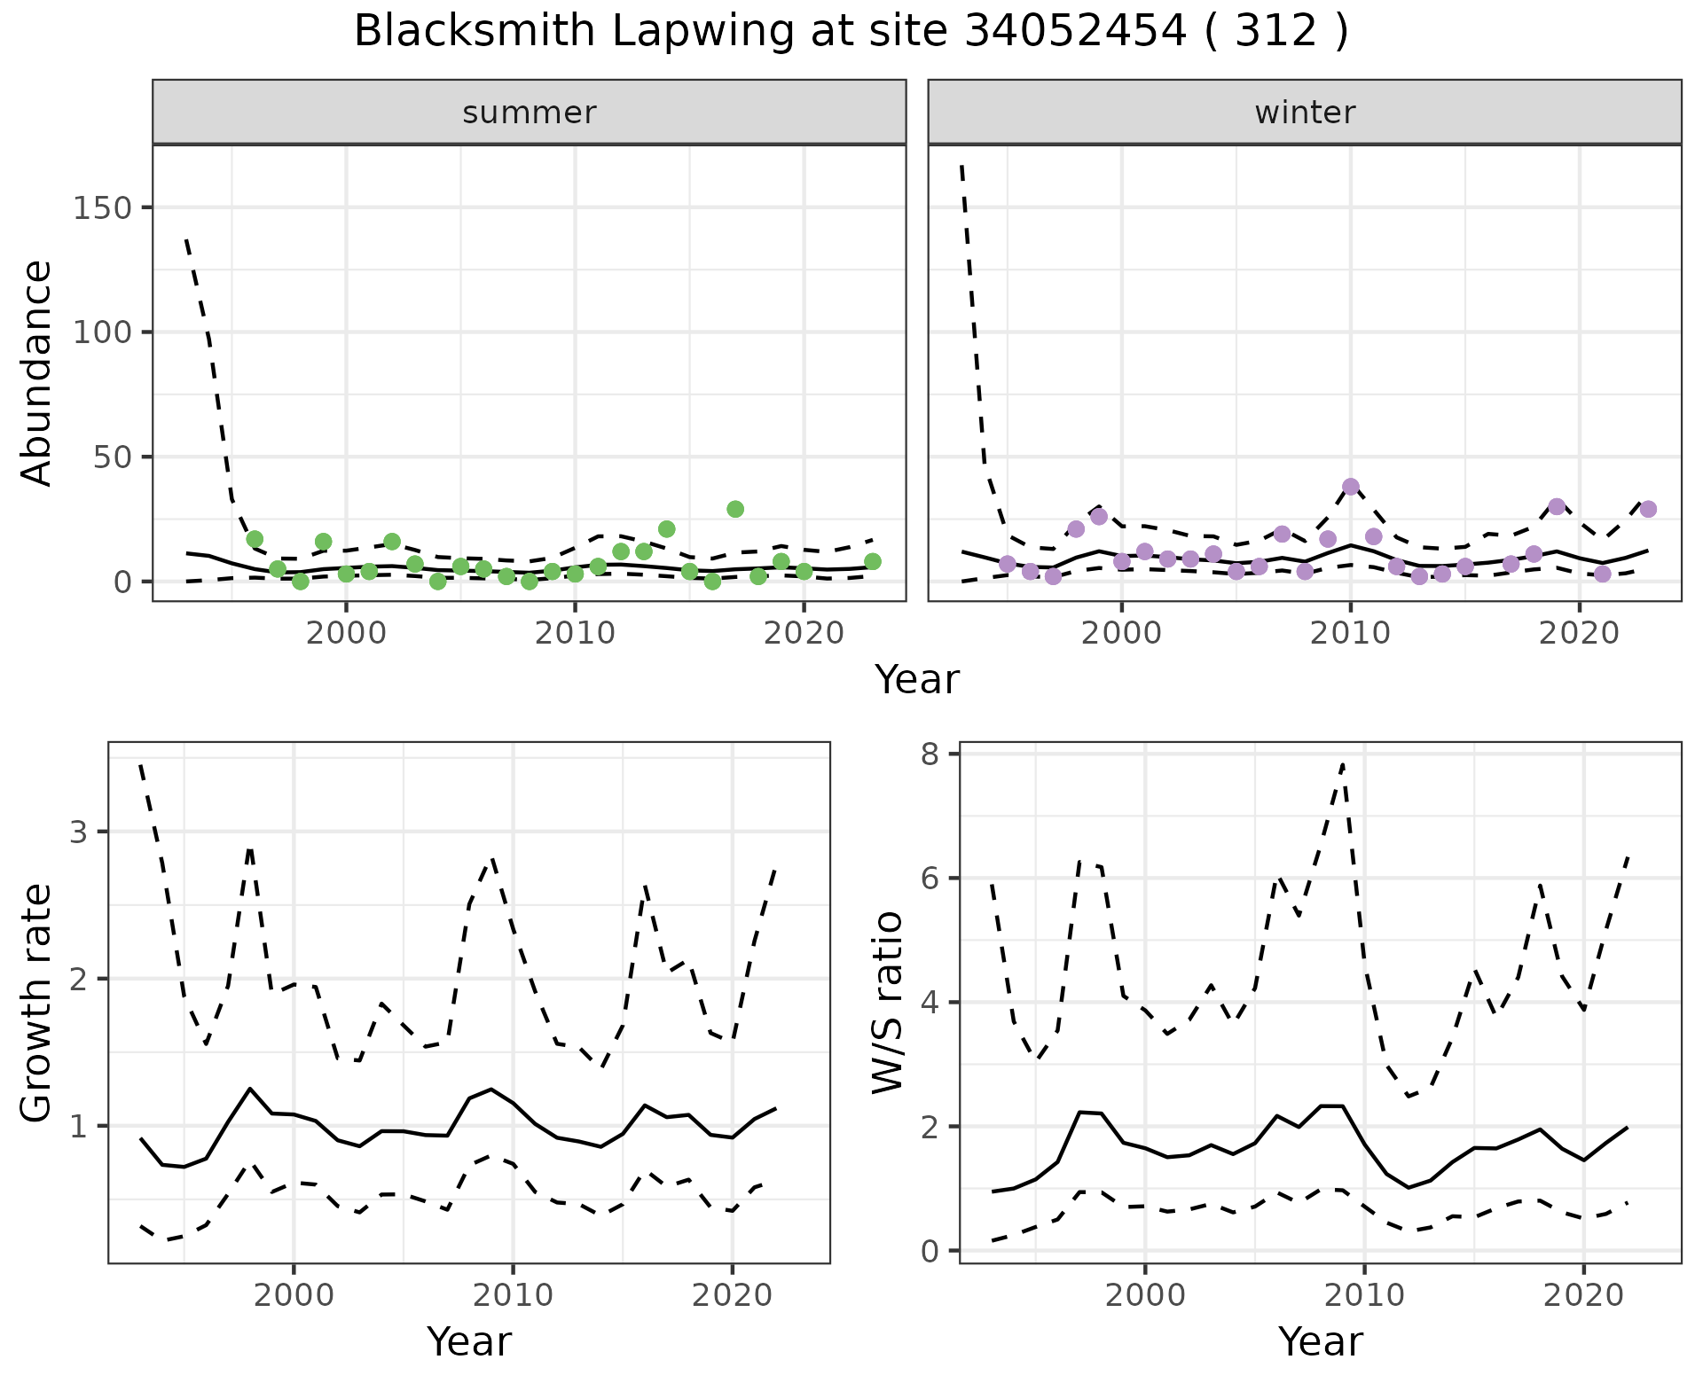The width and height of the screenshot is (1703, 1383).
Task: Click the purple winter point at 2010
Action: tap(1351, 487)
